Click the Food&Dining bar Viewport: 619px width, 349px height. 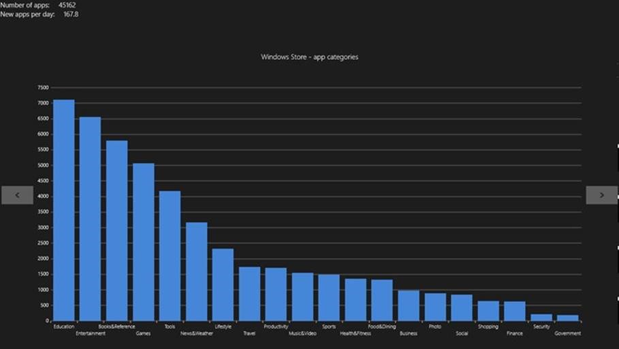pos(382,300)
